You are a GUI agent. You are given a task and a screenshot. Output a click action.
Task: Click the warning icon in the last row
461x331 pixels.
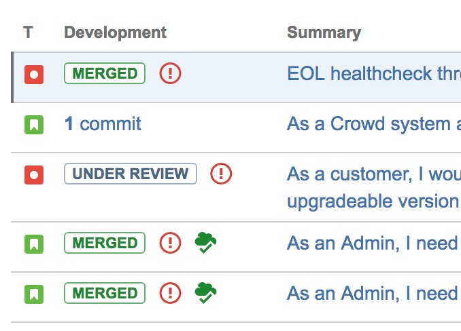click(170, 293)
